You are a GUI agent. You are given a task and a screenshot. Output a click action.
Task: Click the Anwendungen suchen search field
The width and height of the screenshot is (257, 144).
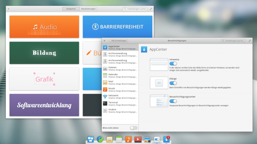tap(135, 9)
